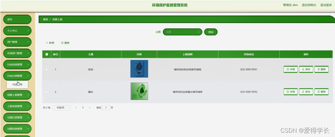335x137 pixels.
Task: Click the plus icon of the 新增 button
Action: (x=47, y=43)
